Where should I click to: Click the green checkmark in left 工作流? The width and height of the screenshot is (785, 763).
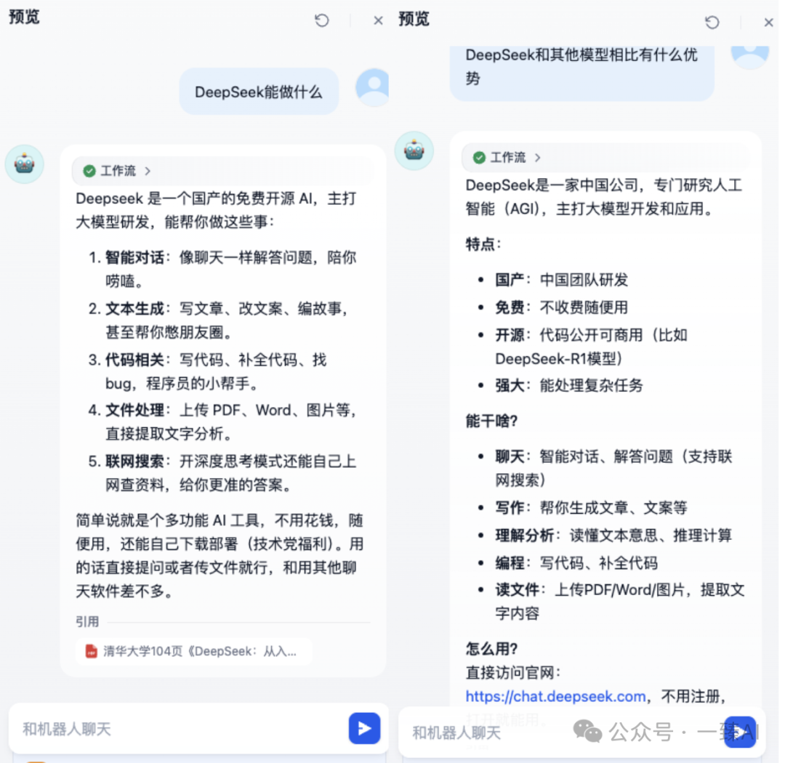pos(89,171)
